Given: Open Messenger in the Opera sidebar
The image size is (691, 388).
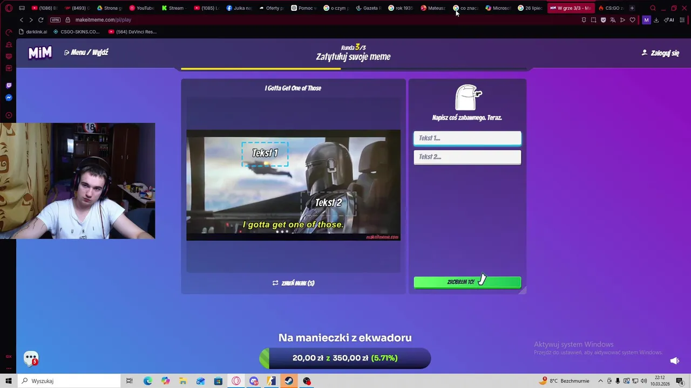Looking at the screenshot, I should click(x=9, y=98).
